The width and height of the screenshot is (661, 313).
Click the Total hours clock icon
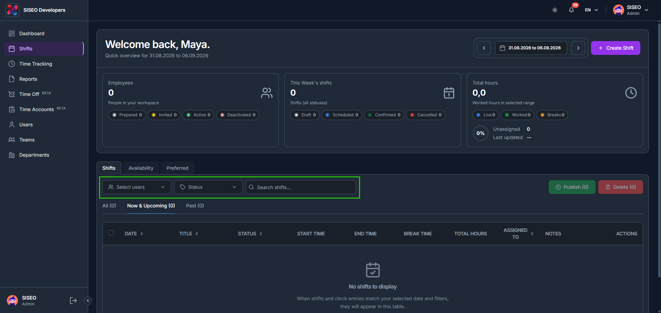pos(631,93)
